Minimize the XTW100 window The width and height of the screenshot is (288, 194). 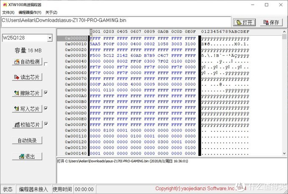click(x=252, y=5)
